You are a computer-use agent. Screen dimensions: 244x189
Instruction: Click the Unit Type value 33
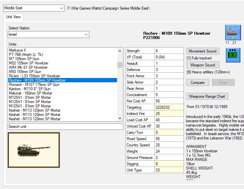pos(169,170)
